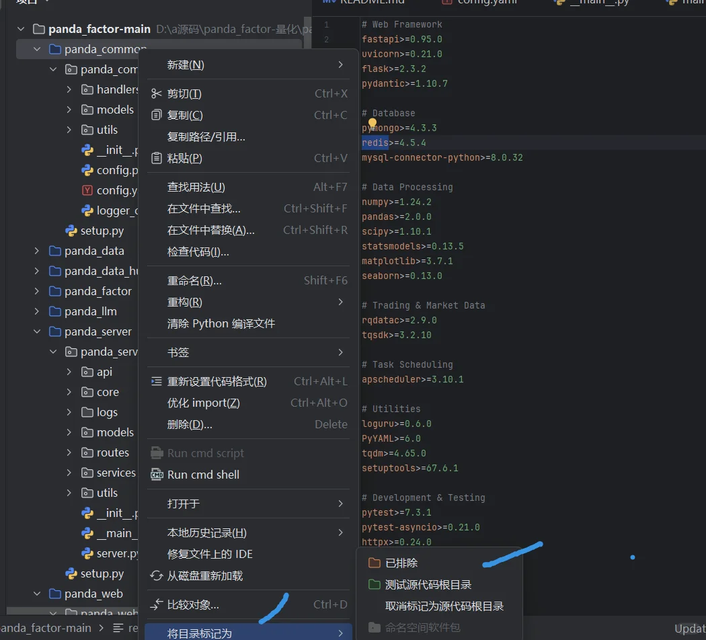Choose 复制路径/引用... from context menu
Screen dimensions: 706x640
(x=248, y=137)
